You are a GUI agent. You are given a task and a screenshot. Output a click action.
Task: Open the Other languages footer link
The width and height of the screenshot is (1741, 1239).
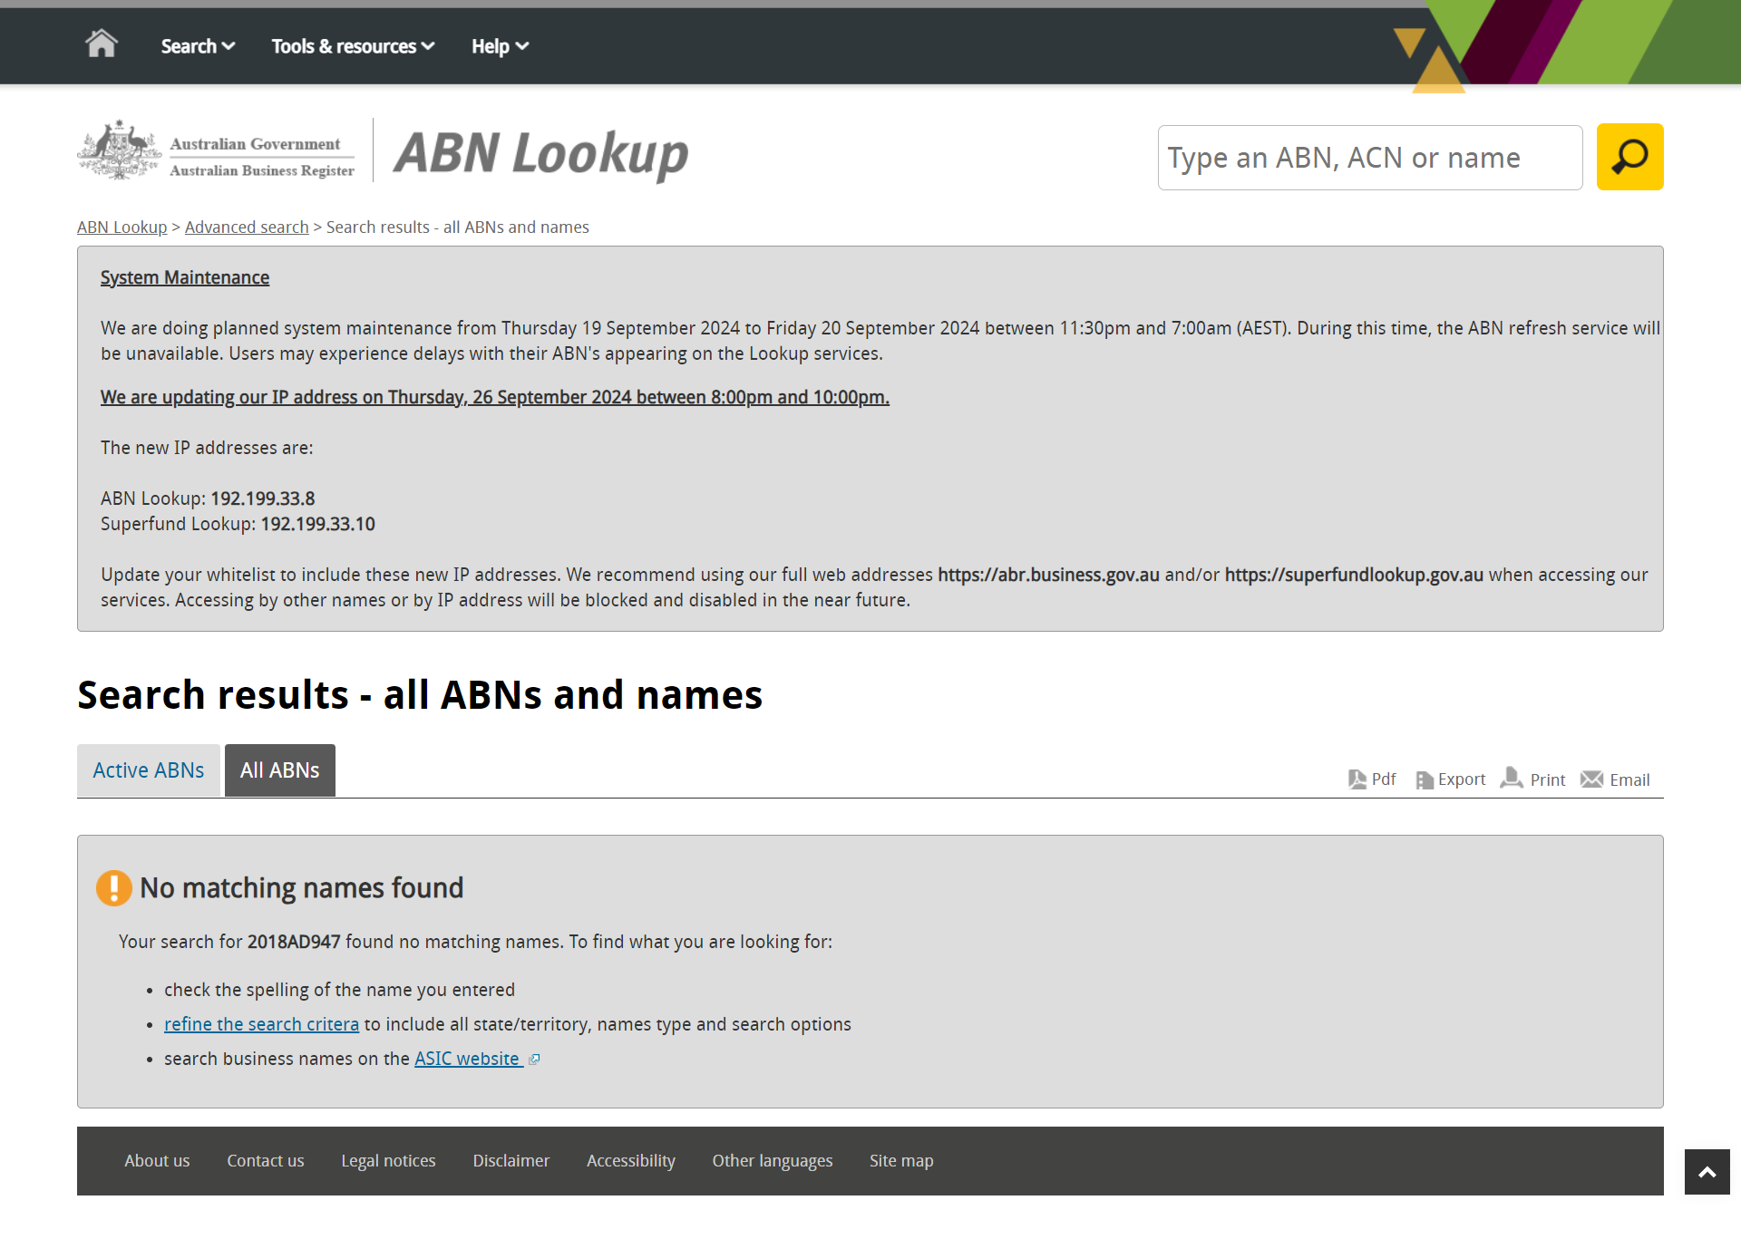coord(773,1161)
